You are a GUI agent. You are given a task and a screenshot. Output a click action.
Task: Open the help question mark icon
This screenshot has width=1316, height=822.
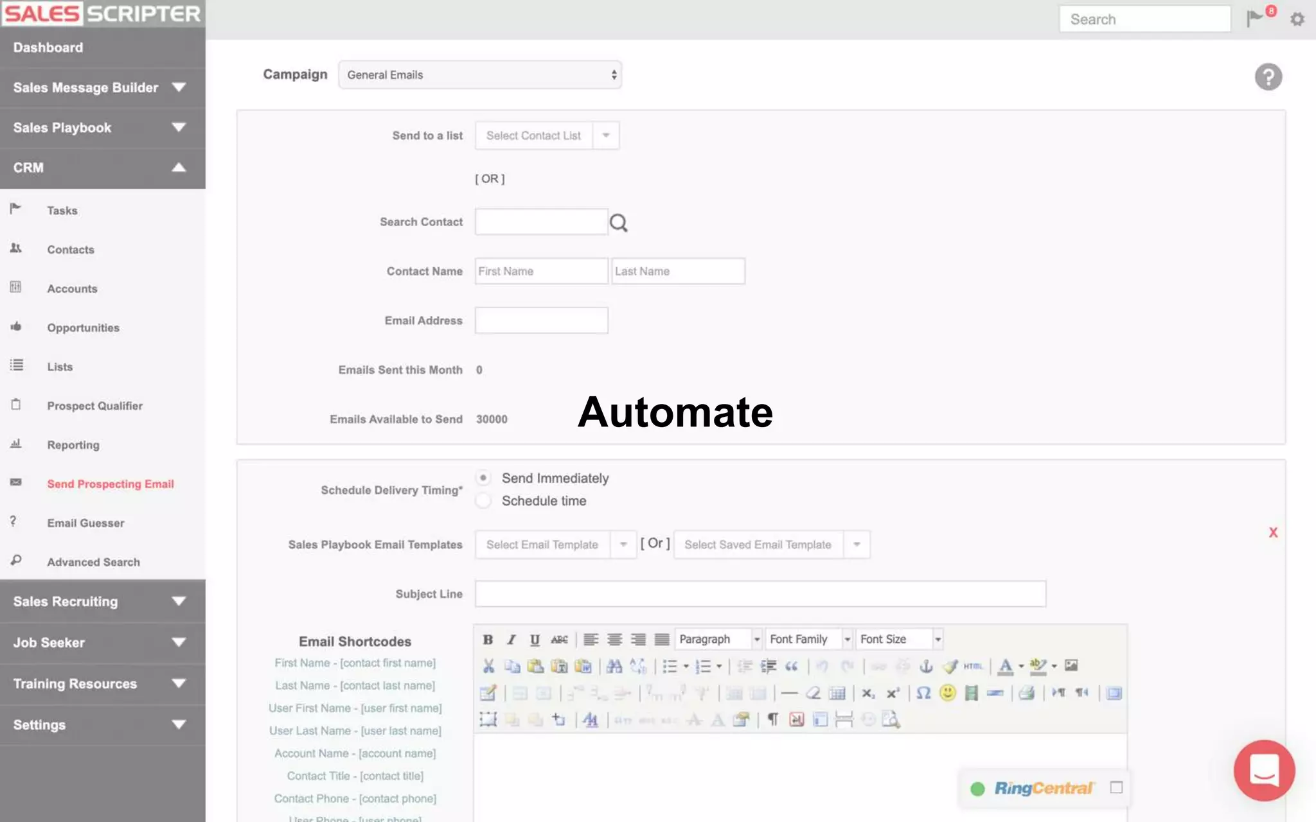coord(1268,77)
